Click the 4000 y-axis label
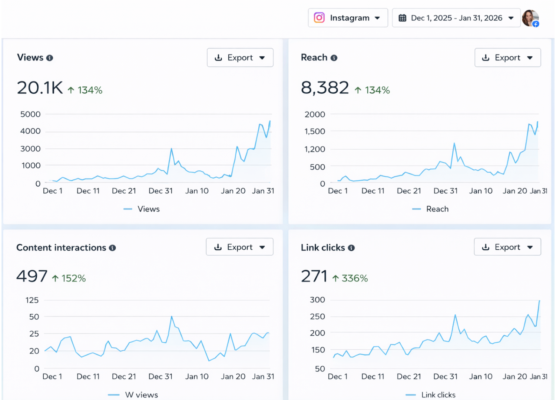The height and width of the screenshot is (400, 556). pyautogui.click(x=30, y=131)
